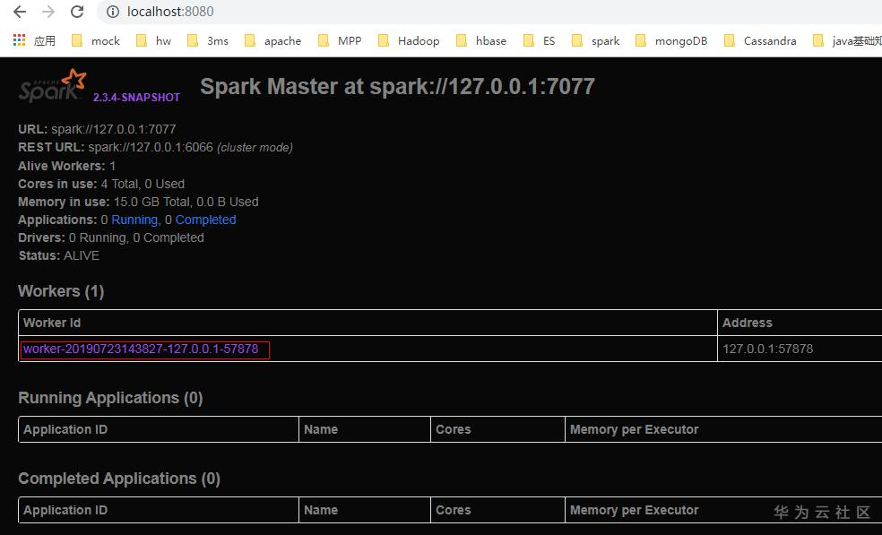Click the Spark Master page title
The height and width of the screenshot is (535, 882).
pos(397,87)
